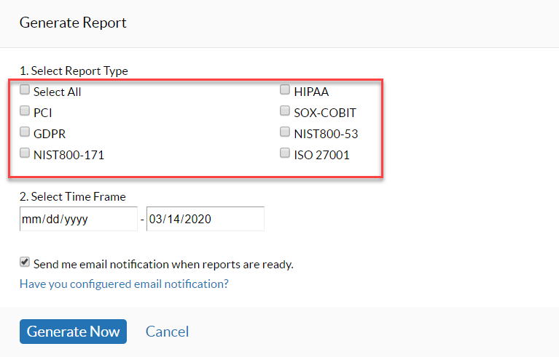Check the ISO 27001 checkbox

click(x=285, y=153)
